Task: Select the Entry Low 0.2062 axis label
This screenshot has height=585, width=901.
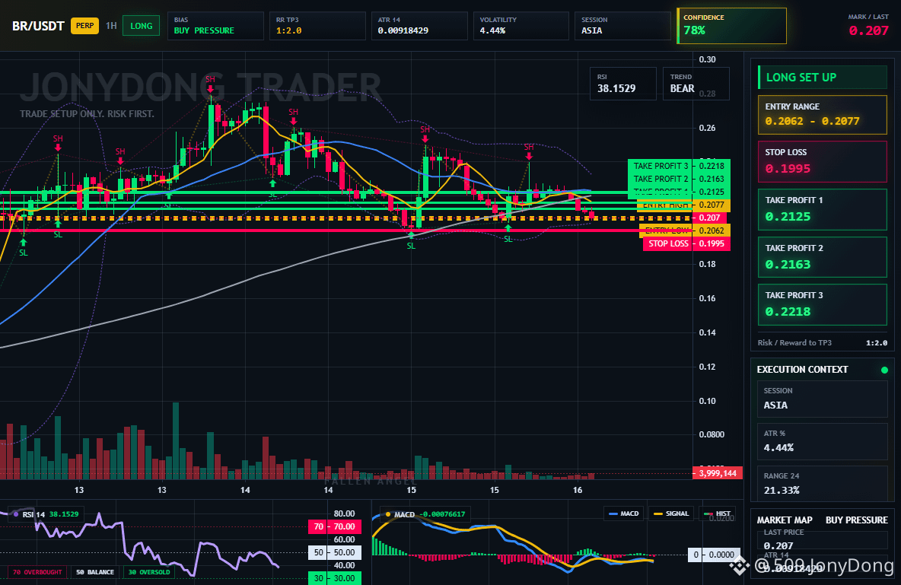Action: [684, 231]
